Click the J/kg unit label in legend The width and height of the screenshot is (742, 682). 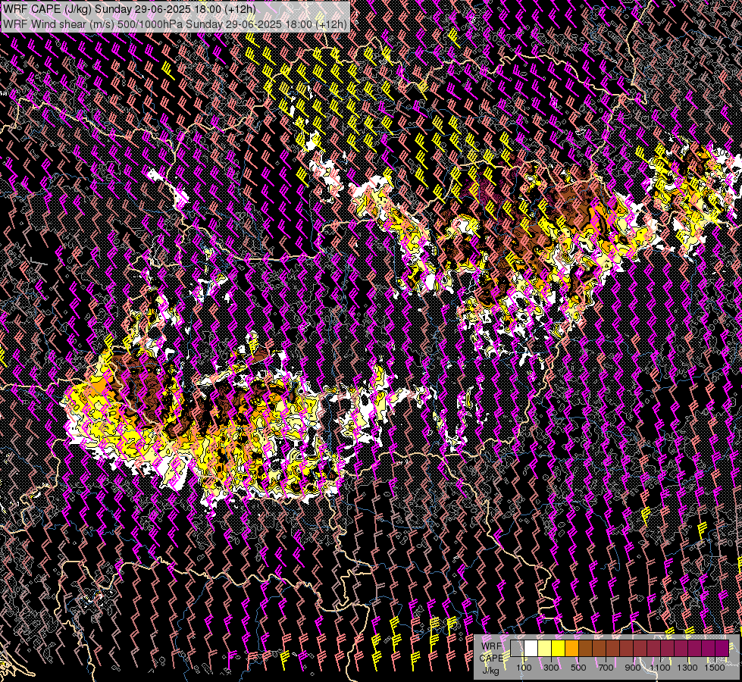click(490, 671)
